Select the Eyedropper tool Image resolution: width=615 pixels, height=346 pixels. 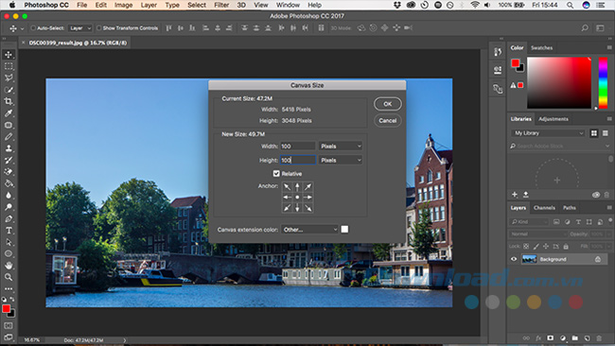[9, 113]
